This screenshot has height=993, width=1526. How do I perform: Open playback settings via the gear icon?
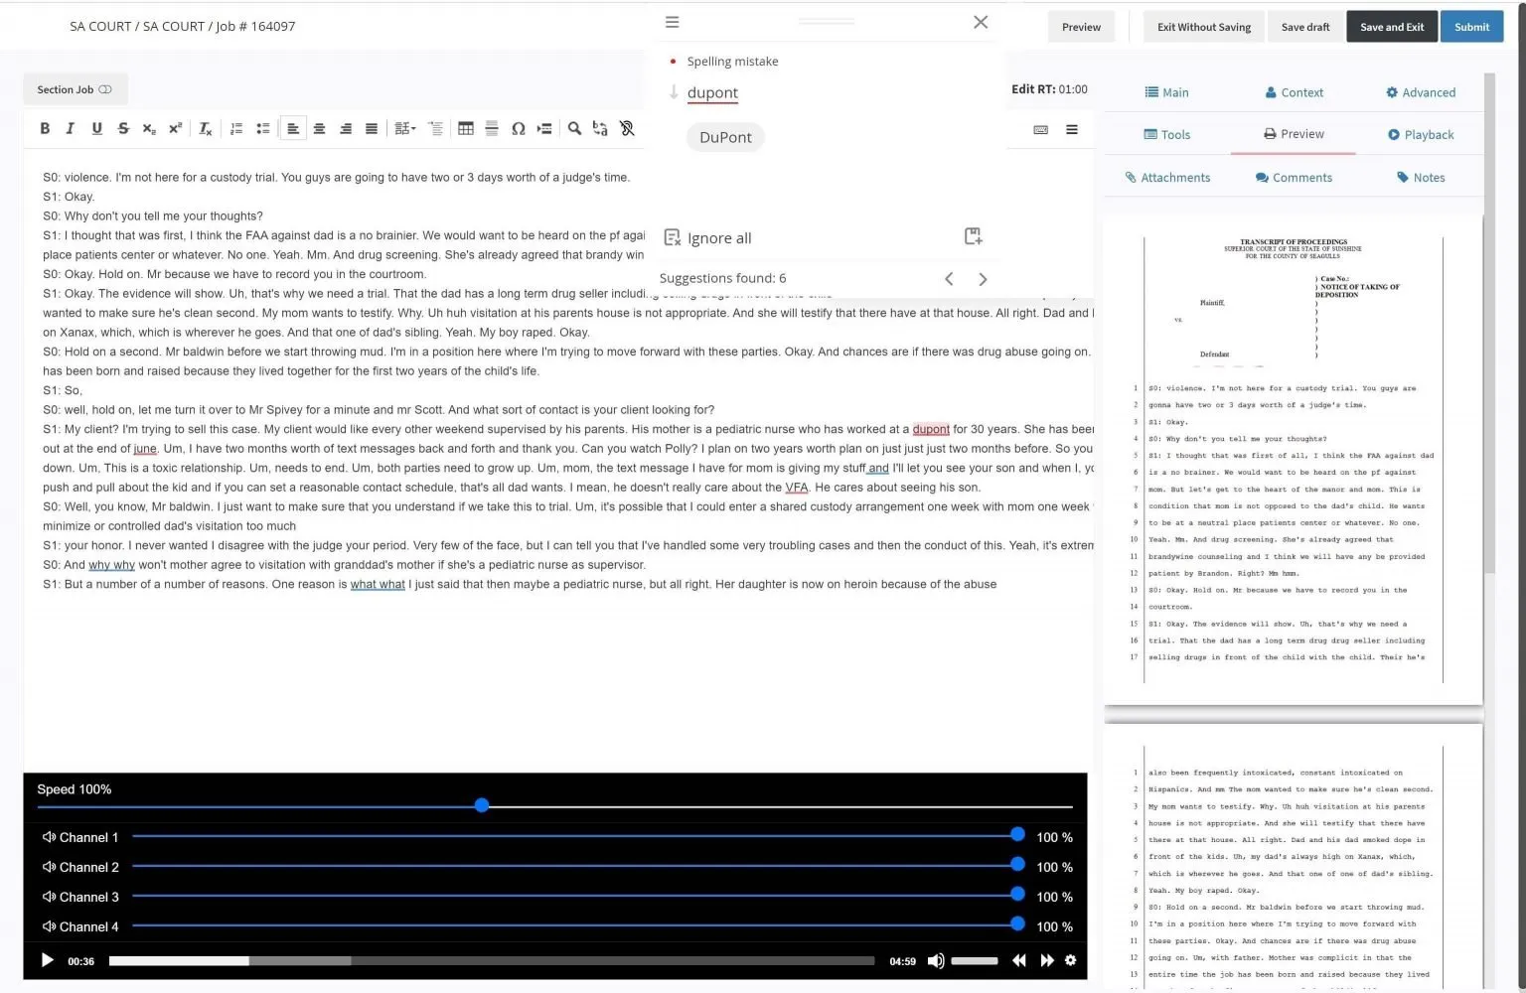point(1070,960)
